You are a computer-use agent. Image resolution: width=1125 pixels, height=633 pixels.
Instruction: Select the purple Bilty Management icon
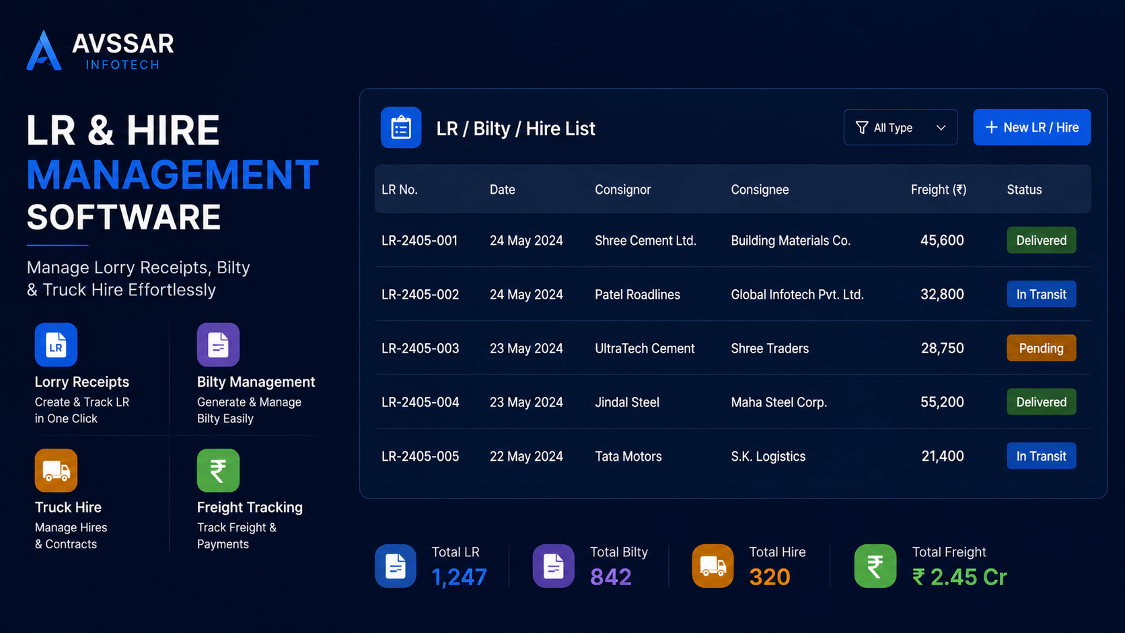218,345
